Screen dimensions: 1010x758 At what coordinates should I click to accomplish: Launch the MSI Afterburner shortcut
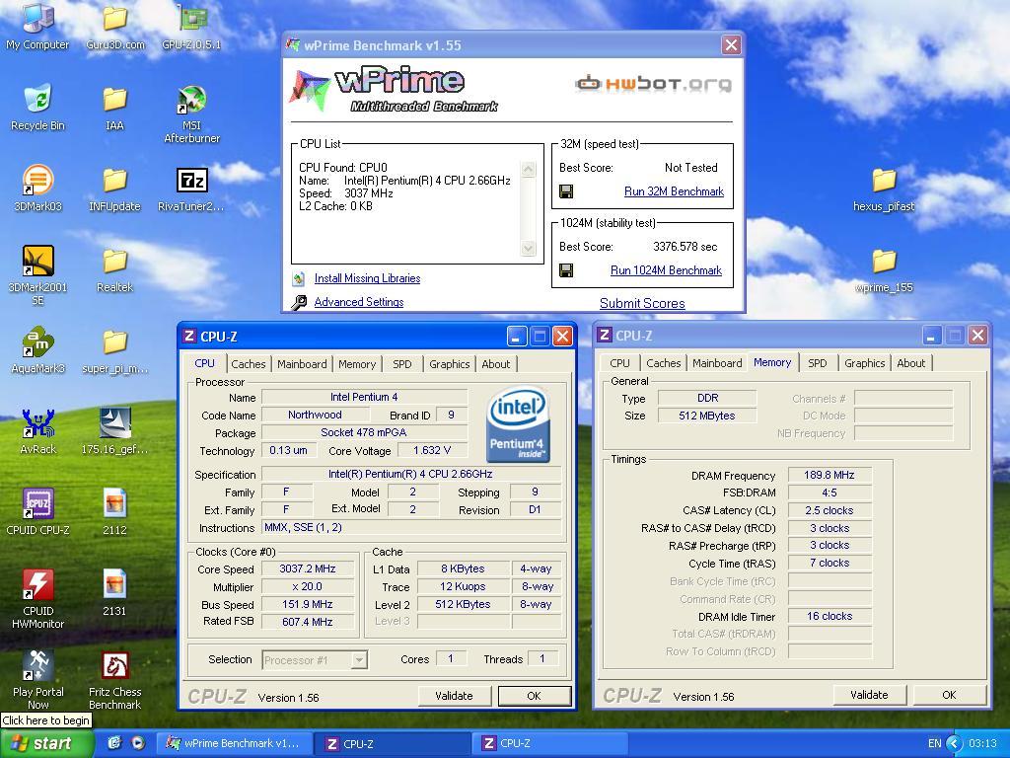tap(191, 114)
